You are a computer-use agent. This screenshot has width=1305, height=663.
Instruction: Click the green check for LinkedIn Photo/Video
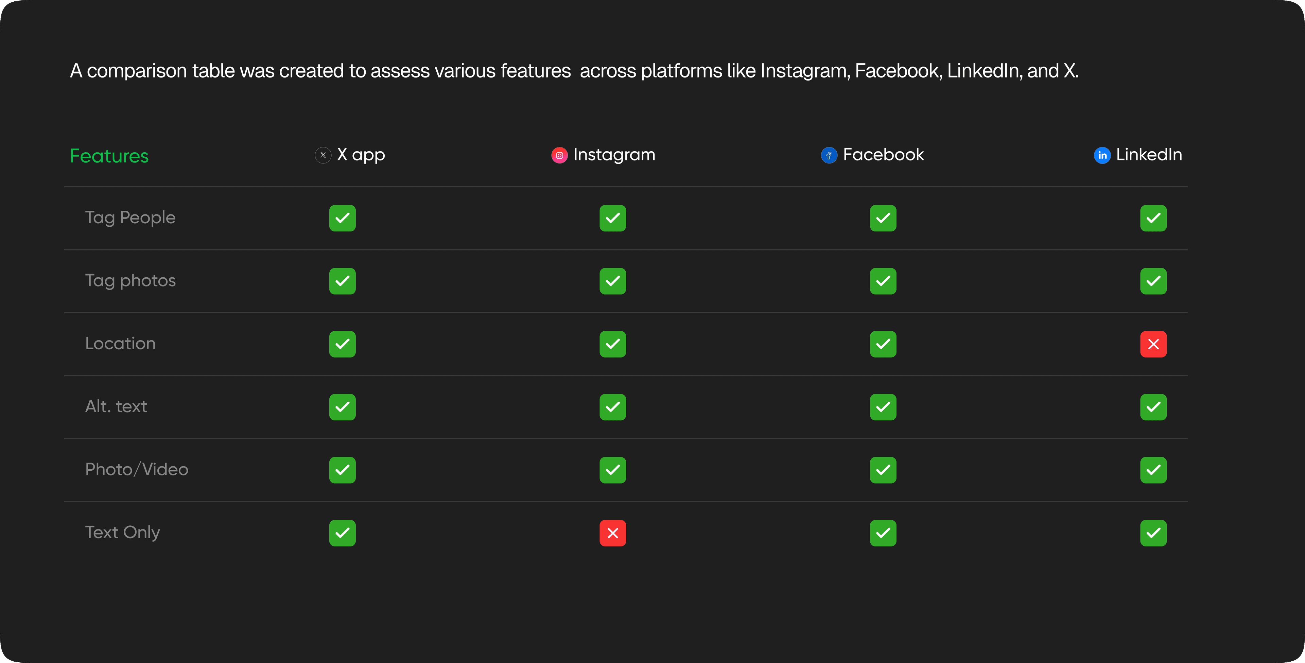pos(1153,470)
